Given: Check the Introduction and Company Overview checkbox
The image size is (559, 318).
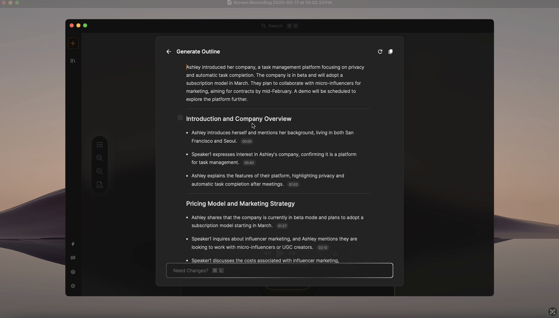Looking at the screenshot, I should [180, 118].
